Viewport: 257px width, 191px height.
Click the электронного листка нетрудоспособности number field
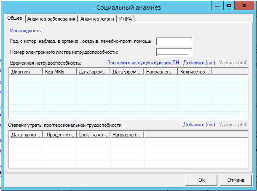click(174, 52)
